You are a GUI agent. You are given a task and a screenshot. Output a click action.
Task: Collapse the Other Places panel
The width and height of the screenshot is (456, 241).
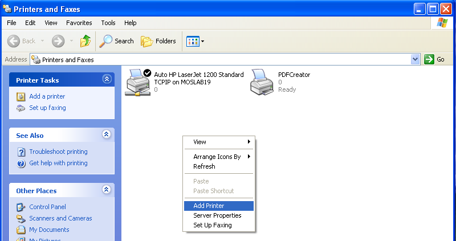click(107, 190)
